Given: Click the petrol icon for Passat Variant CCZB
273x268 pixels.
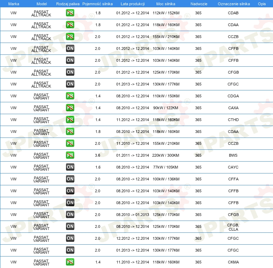Looking at the screenshot, I should click(70, 143).
